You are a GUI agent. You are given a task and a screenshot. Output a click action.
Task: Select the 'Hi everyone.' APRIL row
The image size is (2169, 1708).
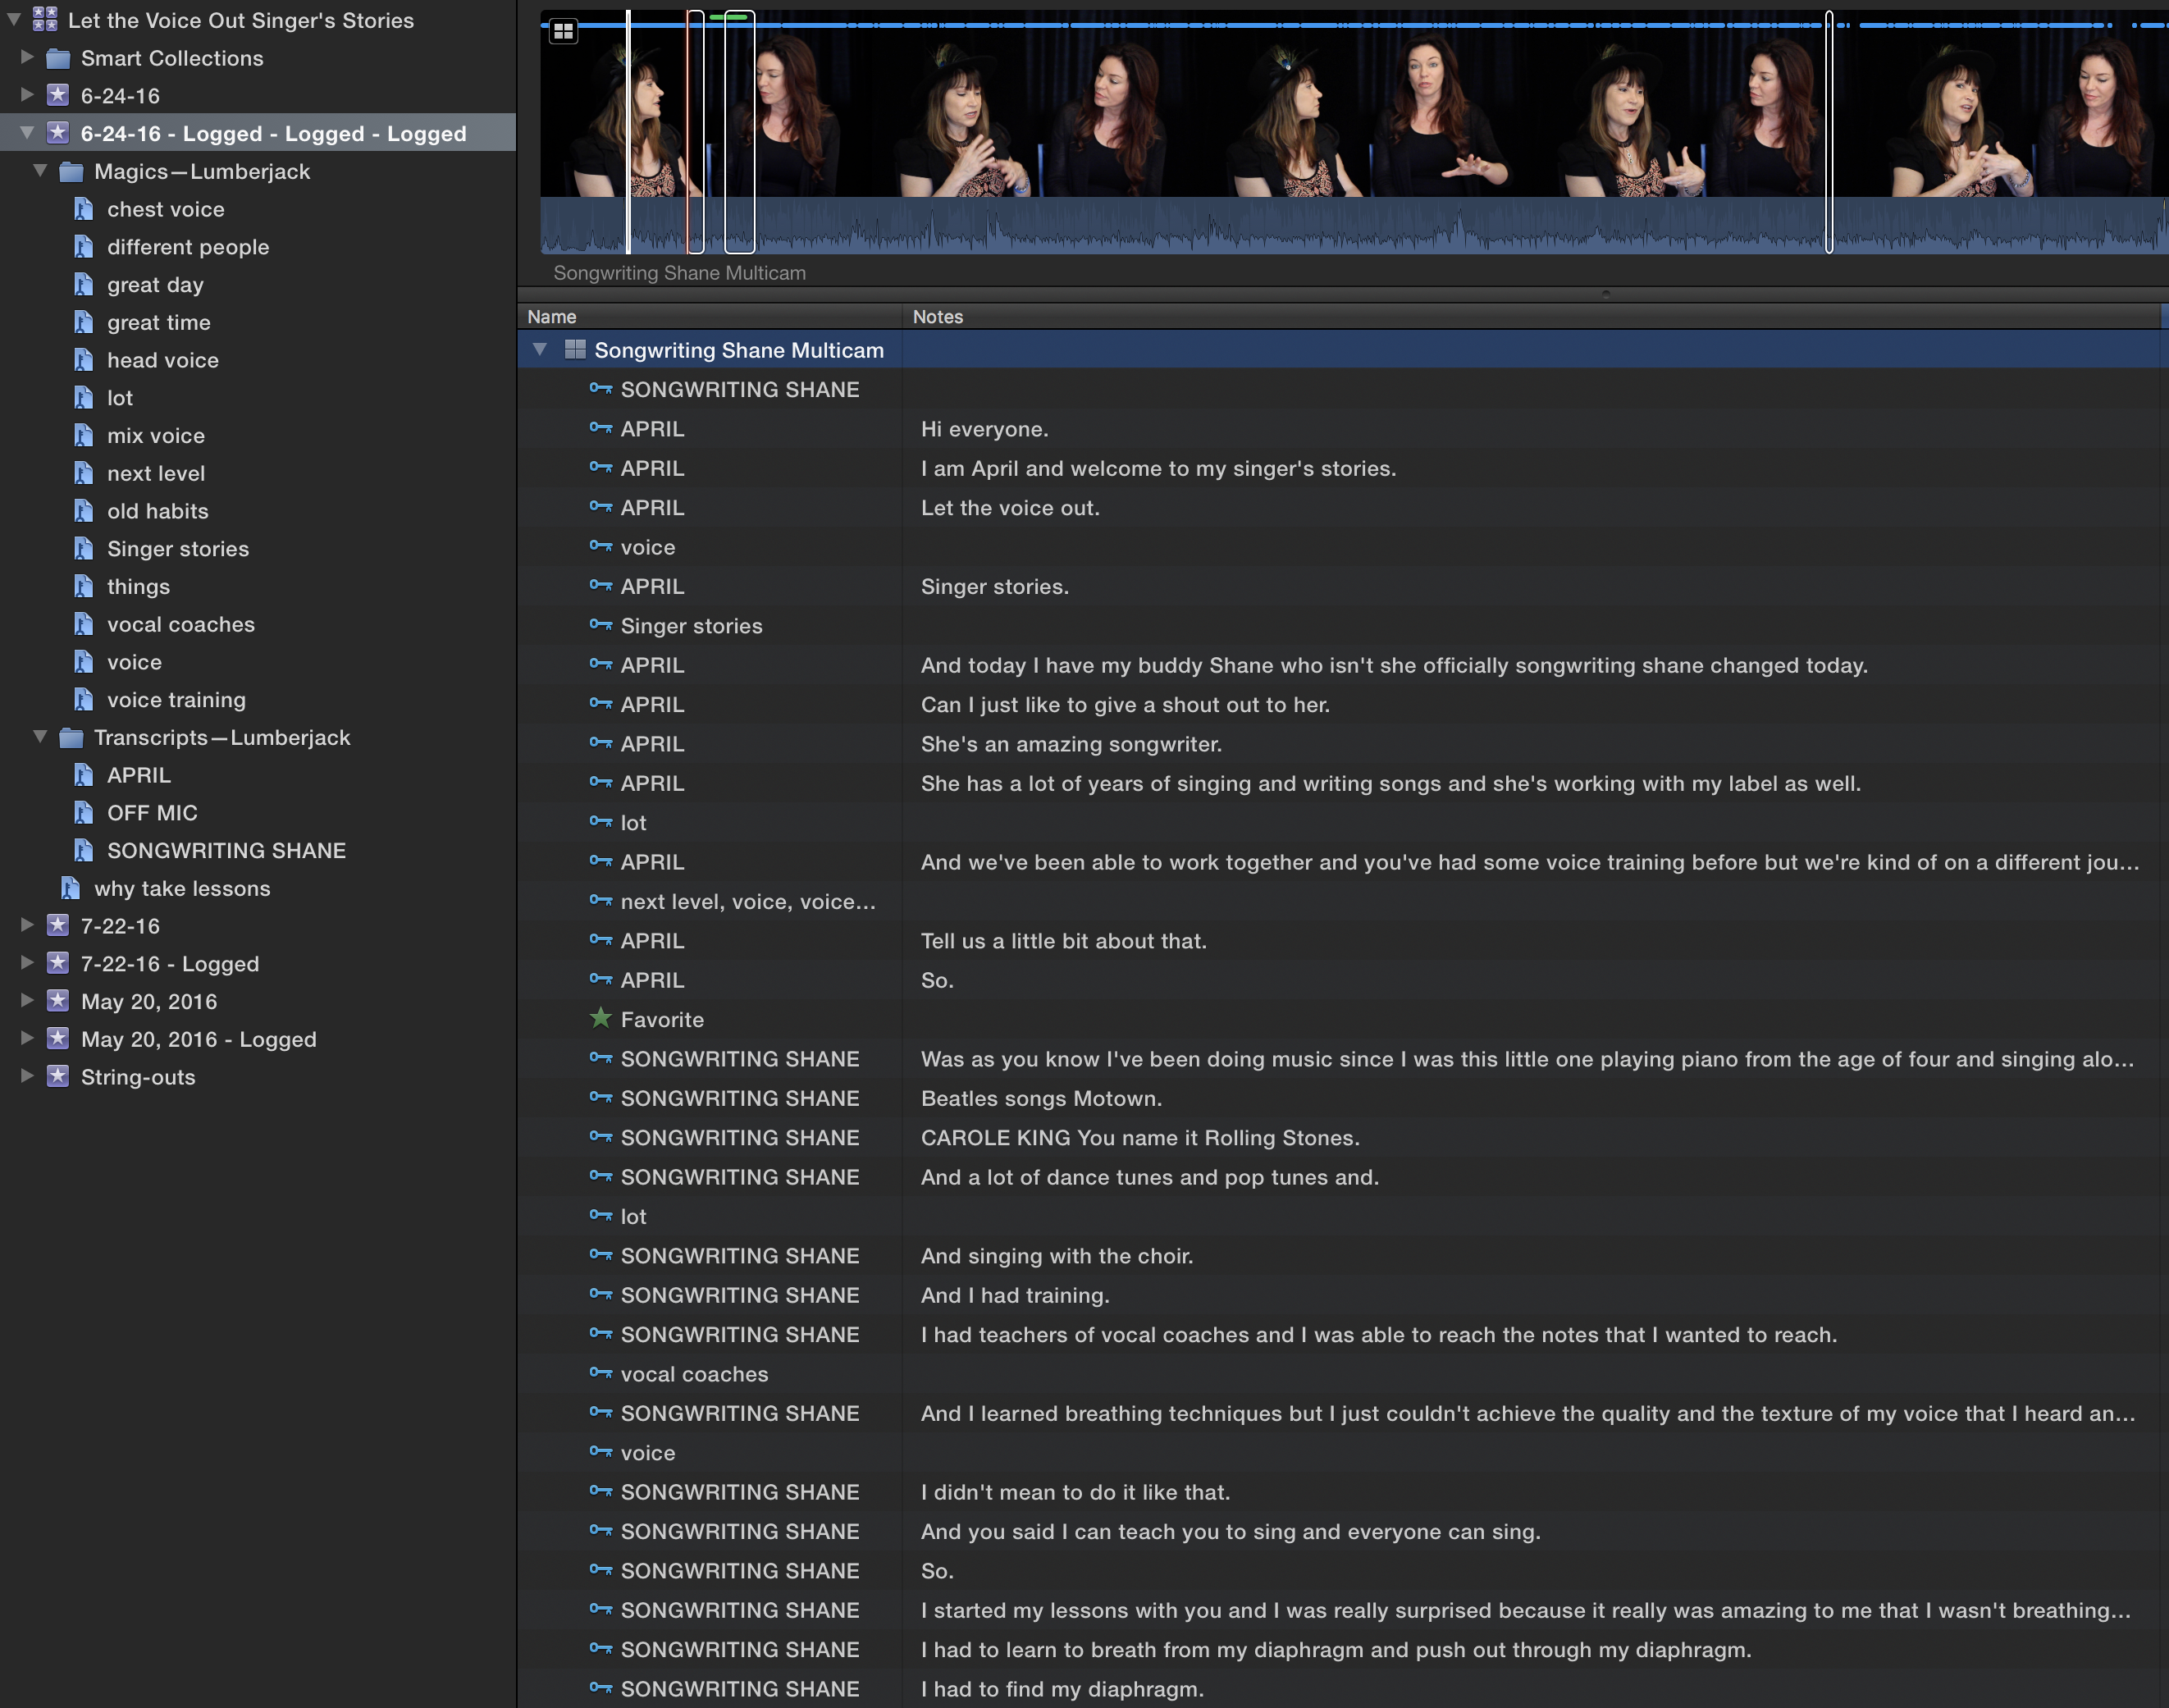[1343, 429]
